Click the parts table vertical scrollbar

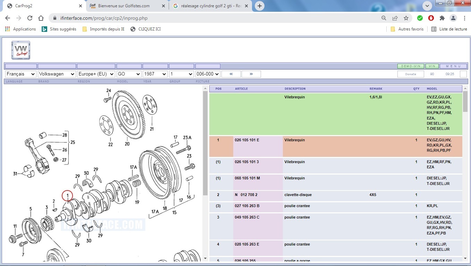coord(465,102)
